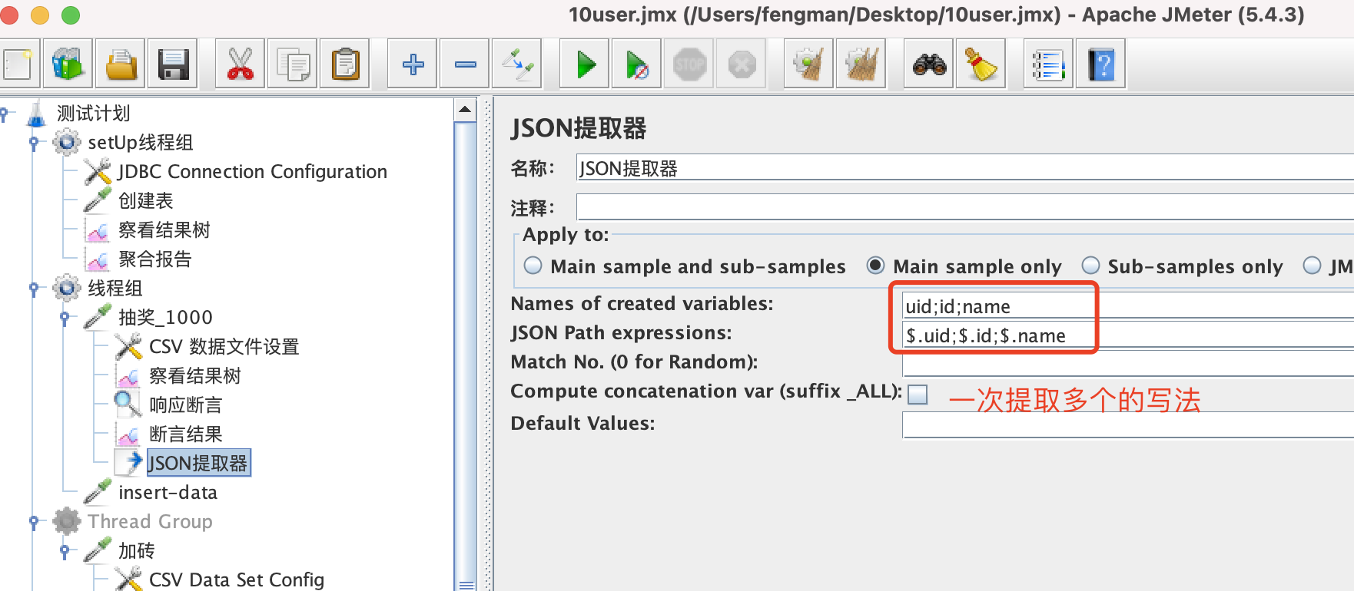Collapse the 测试计划 root node
The height and width of the screenshot is (591, 1354).
pyautogui.click(x=5, y=114)
